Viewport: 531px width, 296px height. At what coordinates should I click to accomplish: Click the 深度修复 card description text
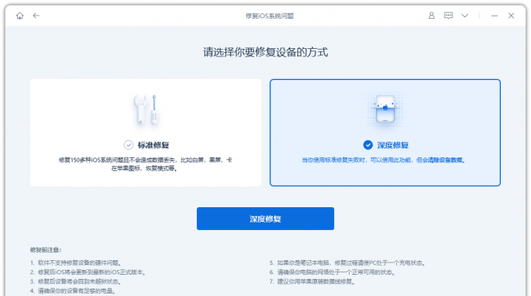click(384, 160)
